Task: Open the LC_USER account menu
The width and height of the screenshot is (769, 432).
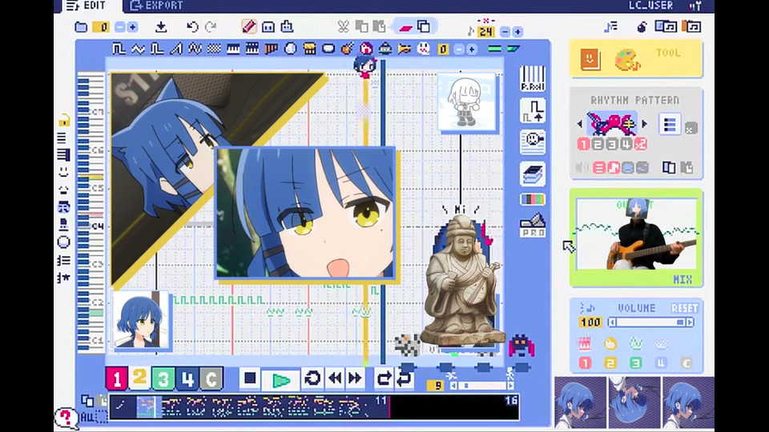Action: pyautogui.click(x=650, y=6)
